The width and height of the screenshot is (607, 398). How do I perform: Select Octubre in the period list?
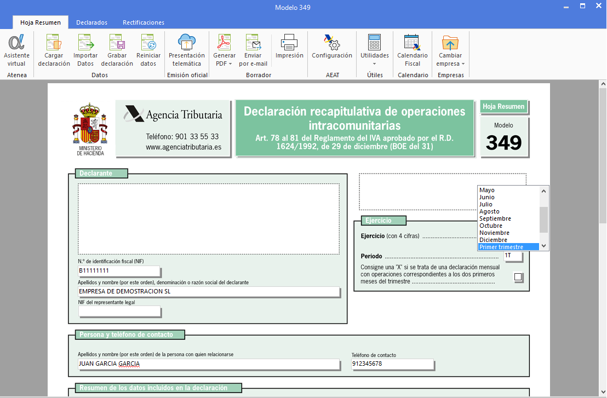pyautogui.click(x=509, y=226)
